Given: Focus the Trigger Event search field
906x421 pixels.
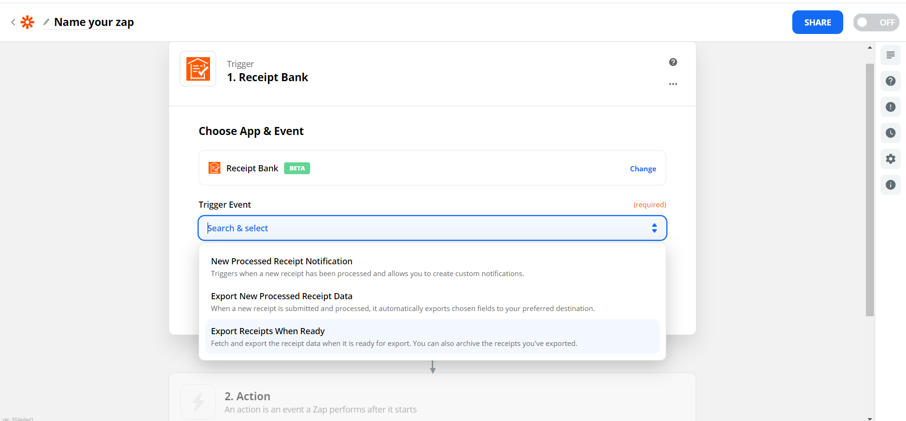Looking at the screenshot, I should point(432,228).
